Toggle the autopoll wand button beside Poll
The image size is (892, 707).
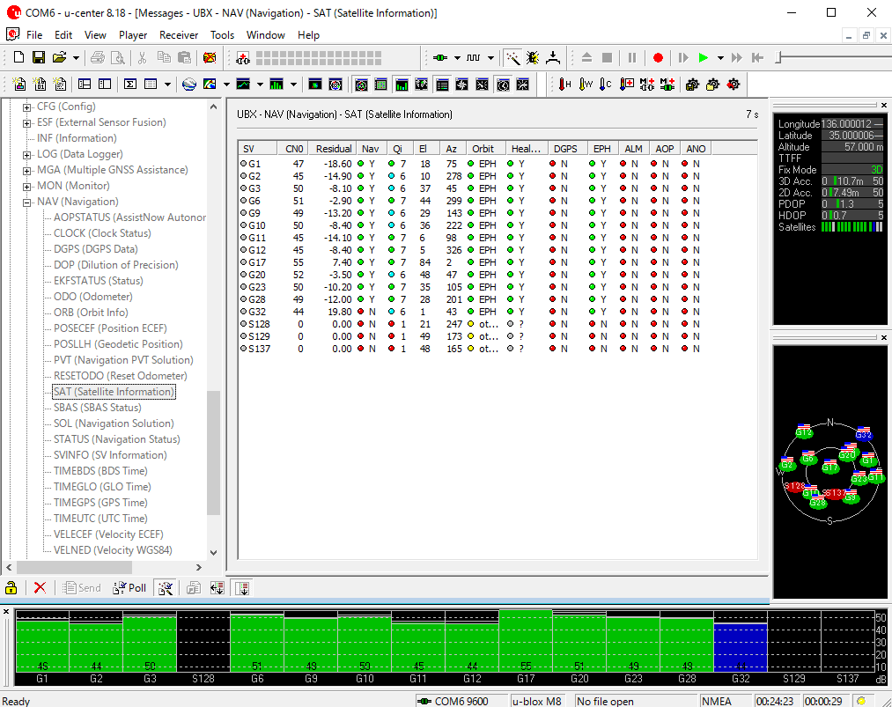coord(164,588)
